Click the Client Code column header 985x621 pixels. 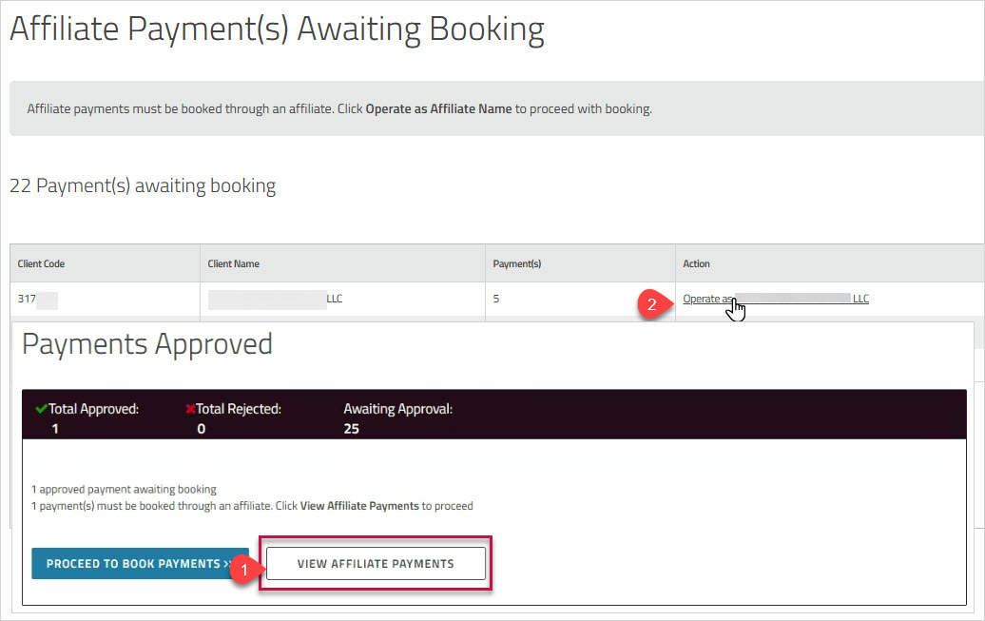pyautogui.click(x=41, y=263)
